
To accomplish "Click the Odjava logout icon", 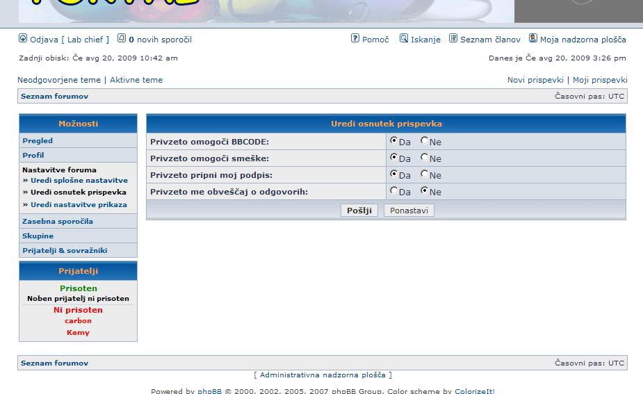I will pyautogui.click(x=23, y=39).
